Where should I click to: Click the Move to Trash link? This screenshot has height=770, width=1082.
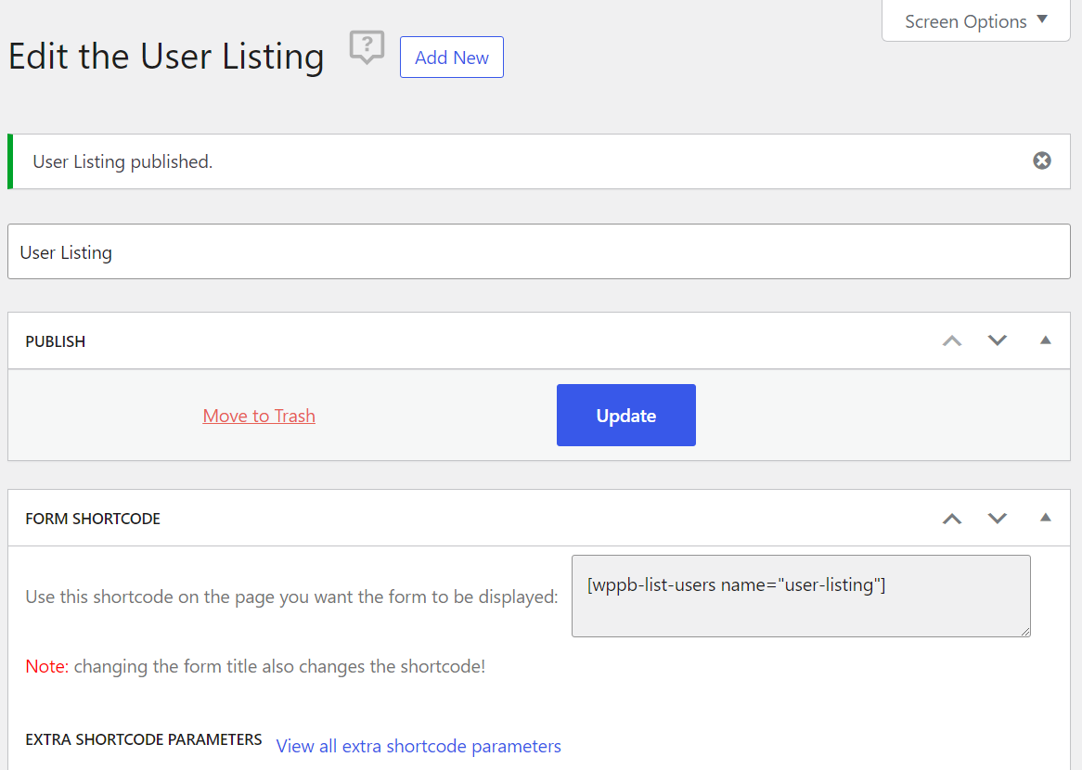259,416
